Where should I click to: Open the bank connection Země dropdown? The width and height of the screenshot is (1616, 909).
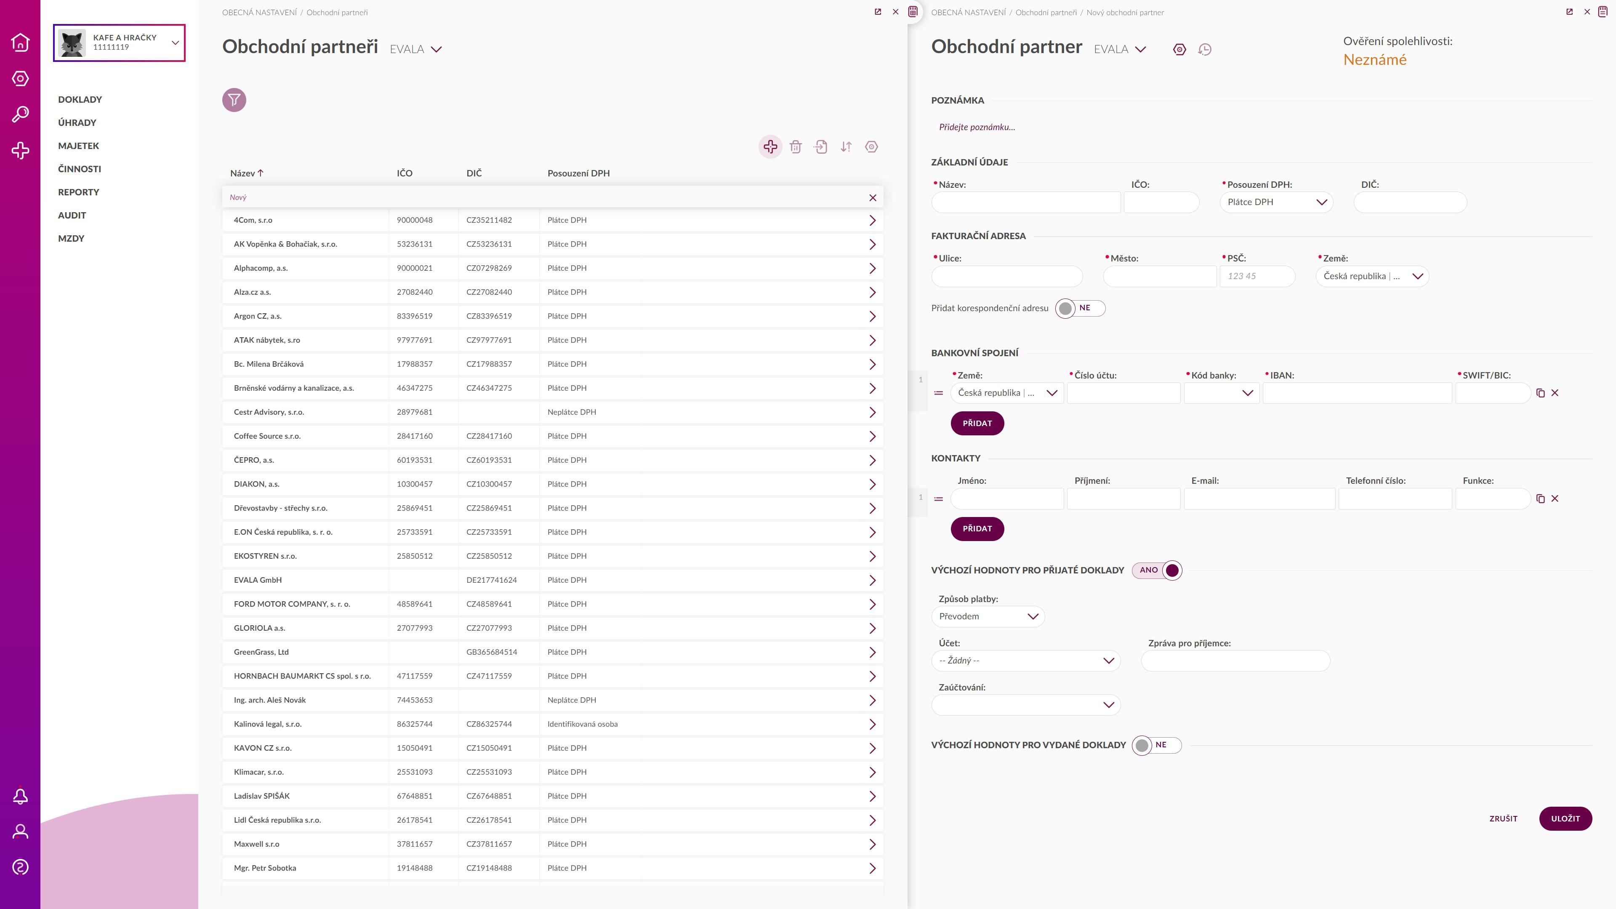(1007, 393)
